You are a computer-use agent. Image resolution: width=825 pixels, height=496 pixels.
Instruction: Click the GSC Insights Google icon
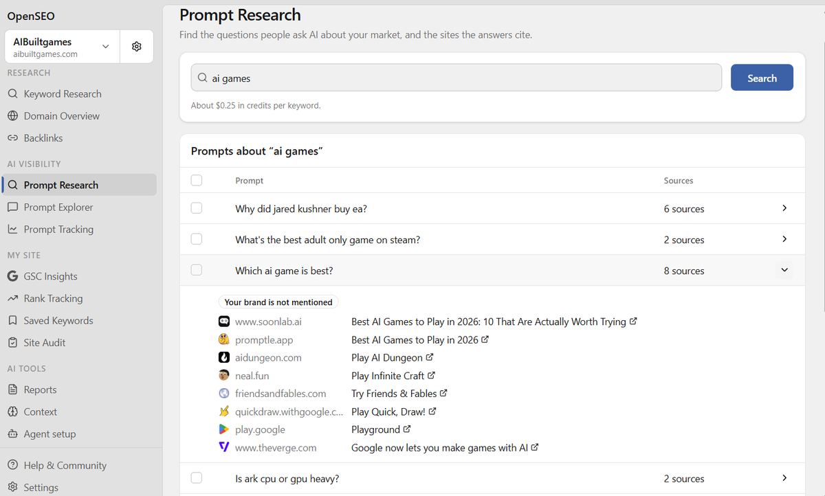point(12,276)
